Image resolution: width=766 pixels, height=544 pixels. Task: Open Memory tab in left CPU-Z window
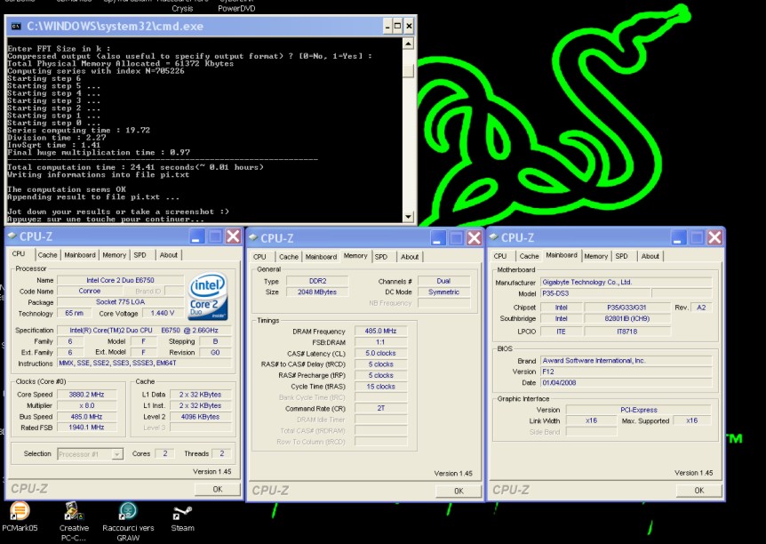pyautogui.click(x=115, y=255)
